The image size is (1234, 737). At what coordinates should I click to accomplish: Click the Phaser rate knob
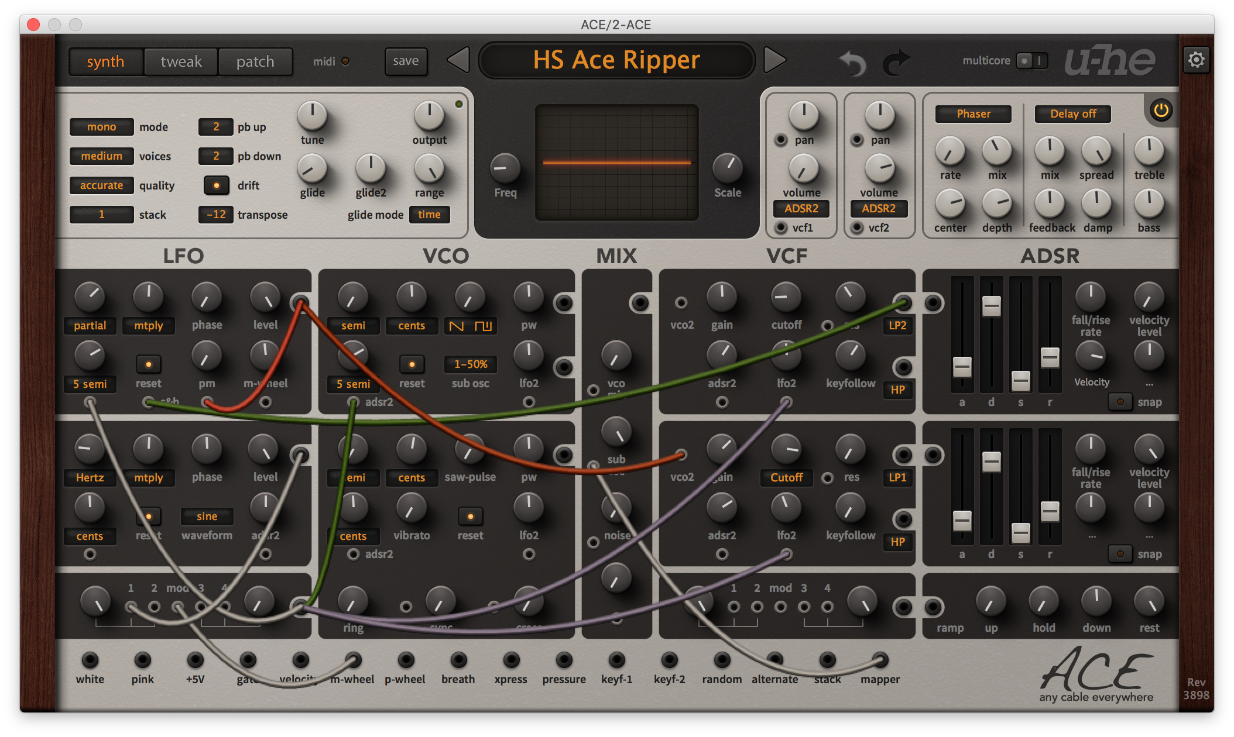[x=950, y=151]
